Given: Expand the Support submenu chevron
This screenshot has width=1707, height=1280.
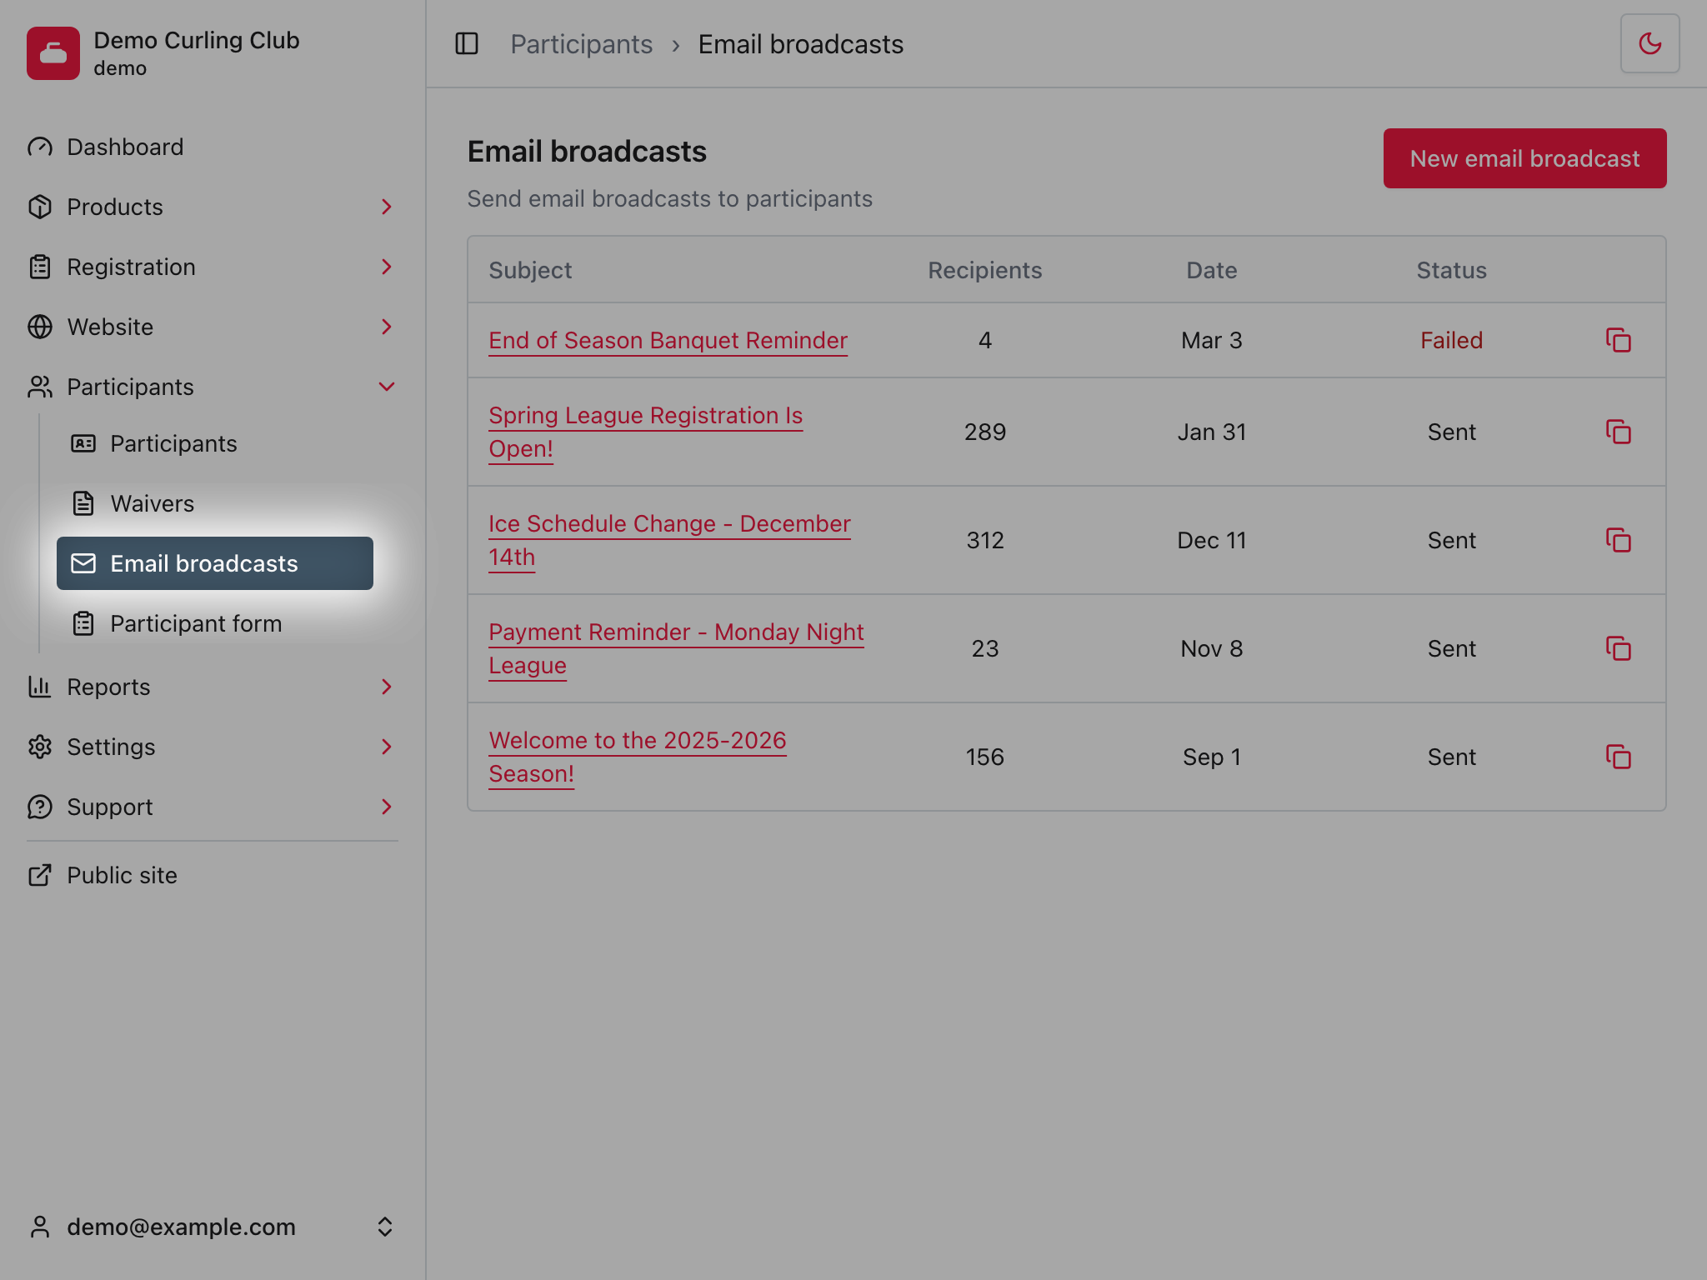Looking at the screenshot, I should click(386, 807).
